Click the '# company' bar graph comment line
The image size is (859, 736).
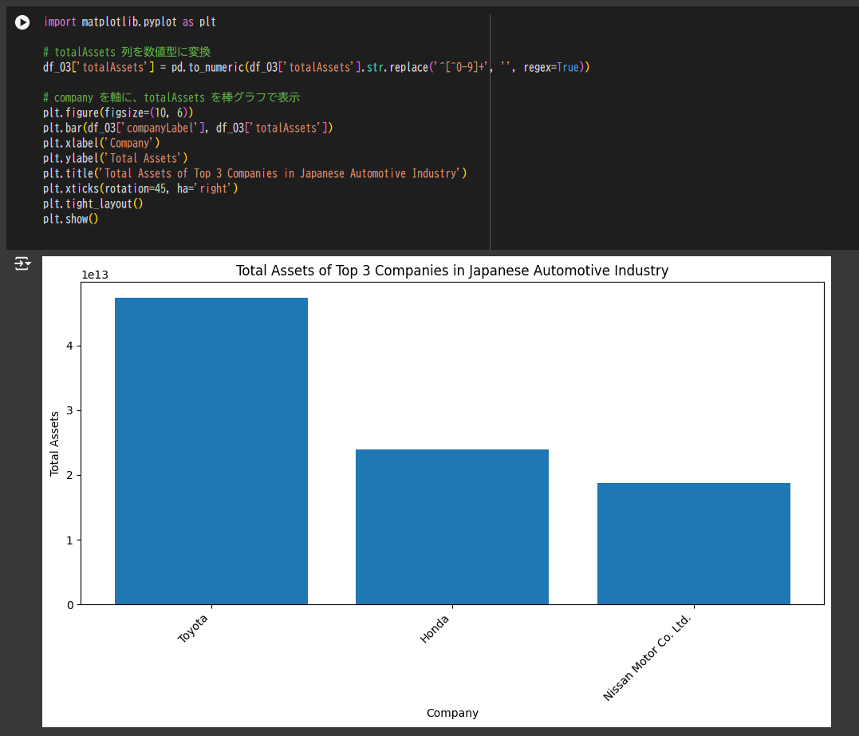[x=171, y=97]
